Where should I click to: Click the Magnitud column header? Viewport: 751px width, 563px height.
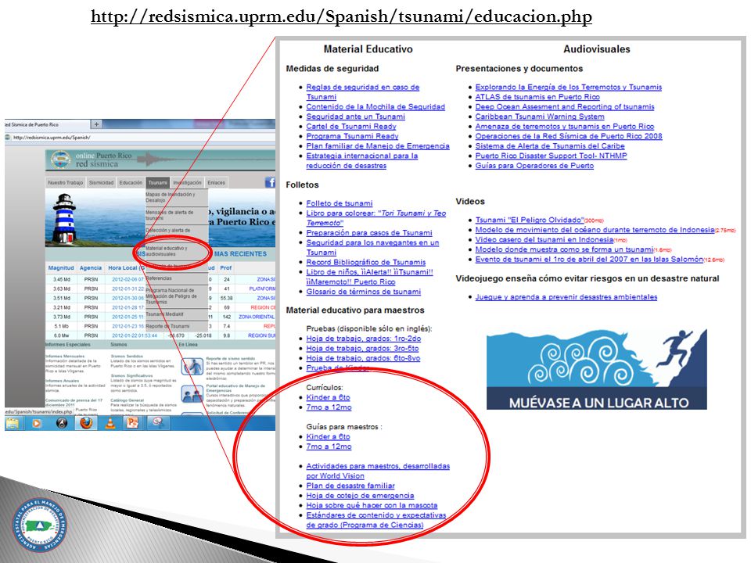tap(61, 267)
